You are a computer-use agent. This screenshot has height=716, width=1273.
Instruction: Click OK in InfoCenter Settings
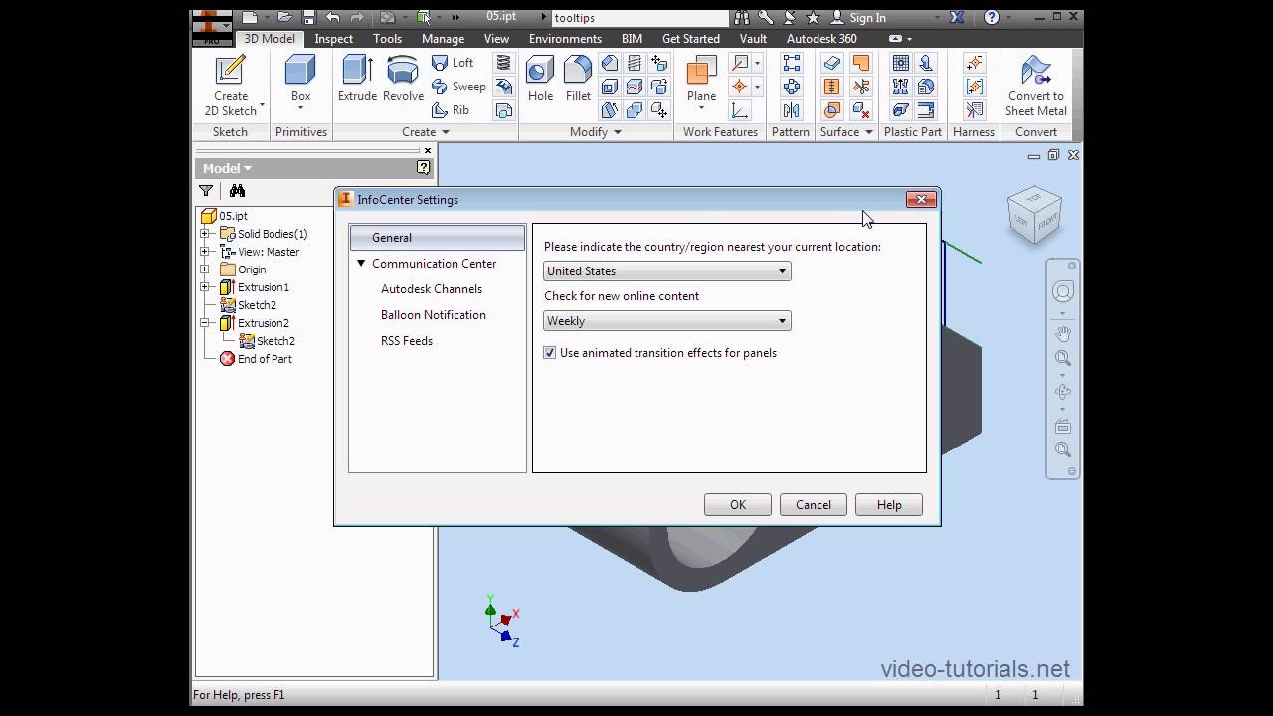[x=738, y=505]
